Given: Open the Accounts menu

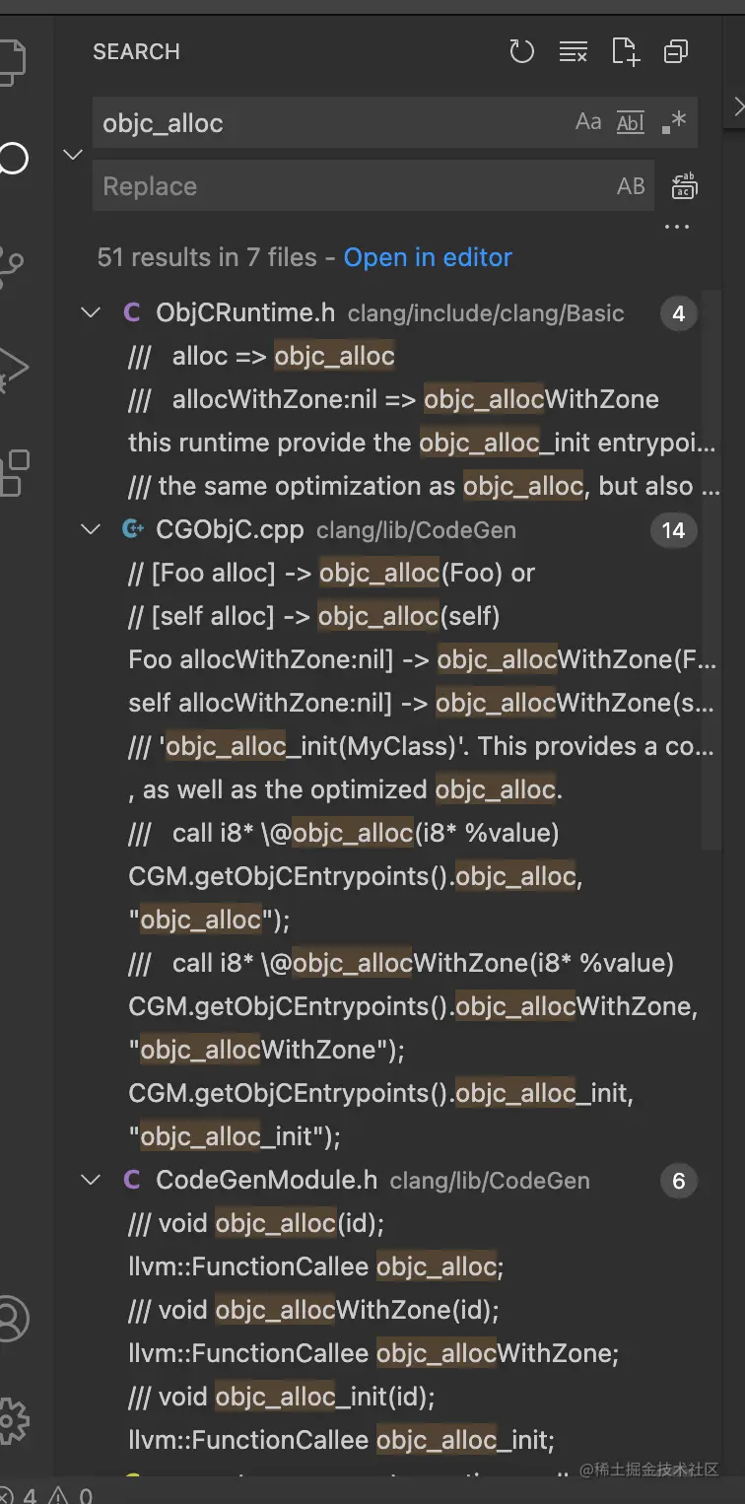Looking at the screenshot, I should pyautogui.click(x=14, y=1319).
